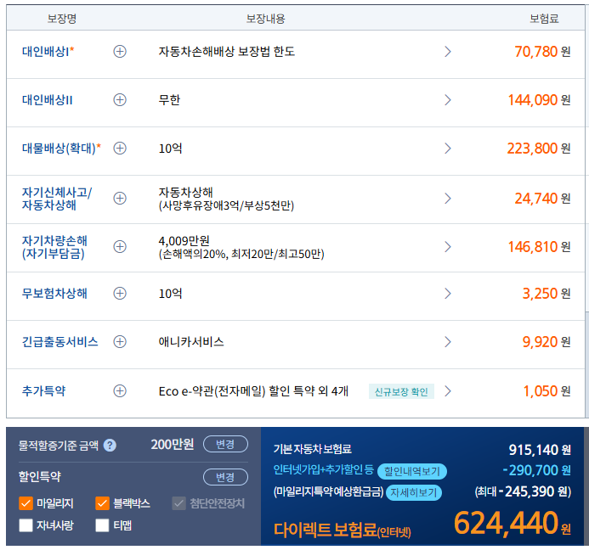
Task: Uncheck the 블랙박스 discount checkbox
Action: click(102, 503)
